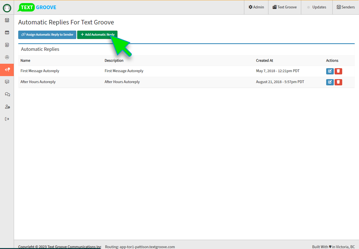Viewport: 359px width, 249px height.
Task: Open the inbox tray sidebar icon
Action: (7, 20)
